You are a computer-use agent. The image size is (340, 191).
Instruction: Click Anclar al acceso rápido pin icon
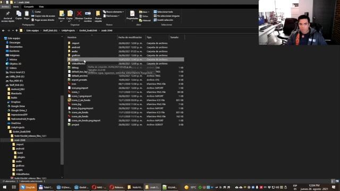point(8,14)
